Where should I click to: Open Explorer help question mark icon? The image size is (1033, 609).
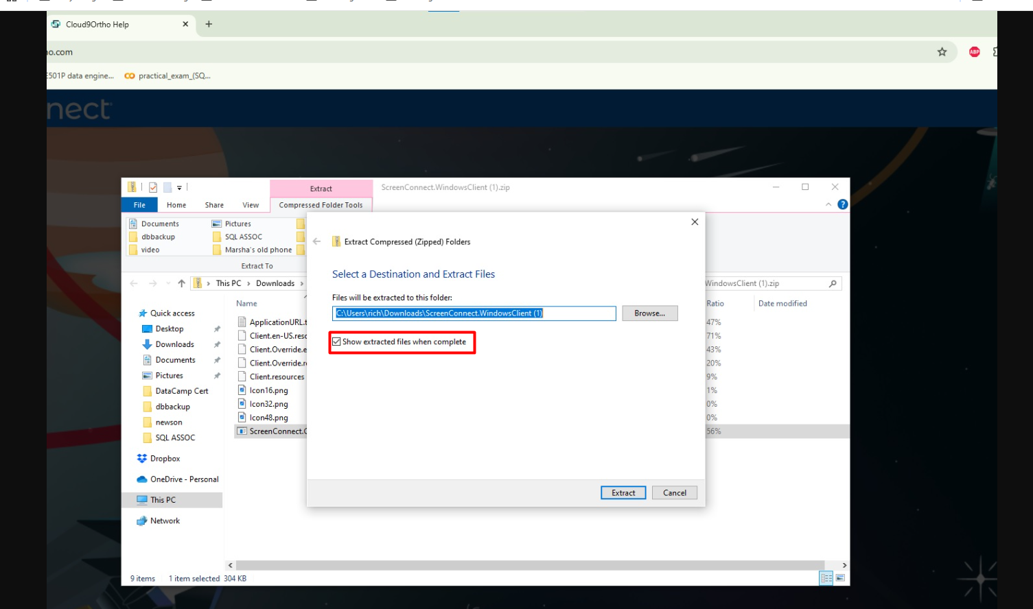(x=843, y=204)
